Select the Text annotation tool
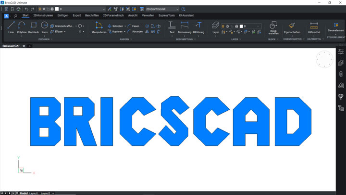Viewport: 346px width, 195px height. (172, 27)
